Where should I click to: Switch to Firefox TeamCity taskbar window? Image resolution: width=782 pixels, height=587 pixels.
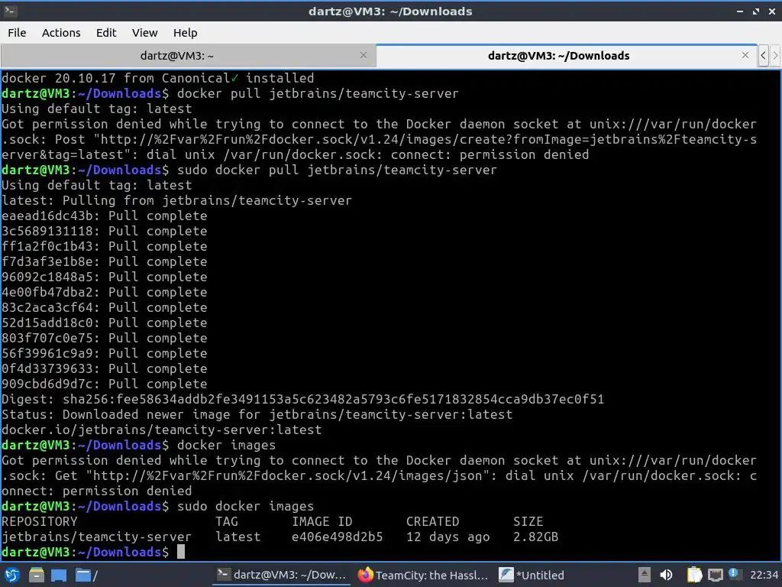pyautogui.click(x=423, y=575)
